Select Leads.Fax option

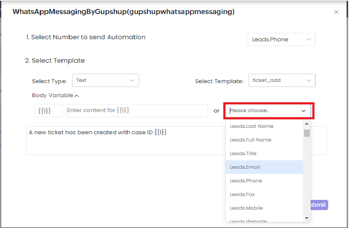264,194
